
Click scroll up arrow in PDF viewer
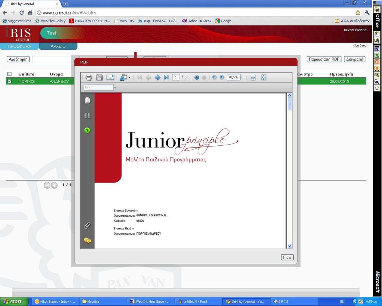click(289, 95)
